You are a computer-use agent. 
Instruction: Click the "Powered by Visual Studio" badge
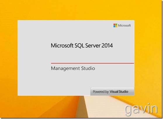(112, 91)
